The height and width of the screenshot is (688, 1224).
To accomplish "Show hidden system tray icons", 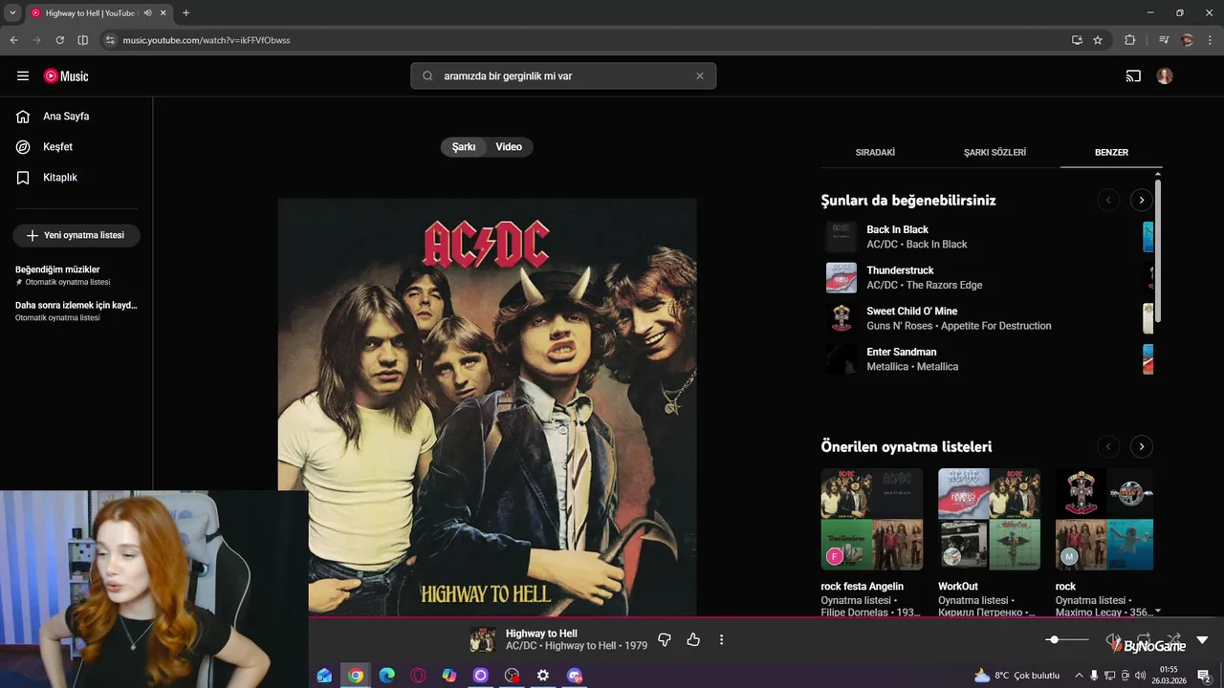I will click(x=1080, y=676).
